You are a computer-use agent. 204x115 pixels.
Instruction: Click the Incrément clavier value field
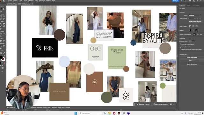192,41
